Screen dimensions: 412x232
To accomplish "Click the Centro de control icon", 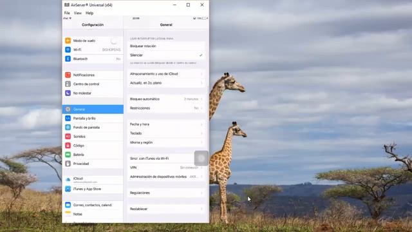I will click(x=68, y=84).
